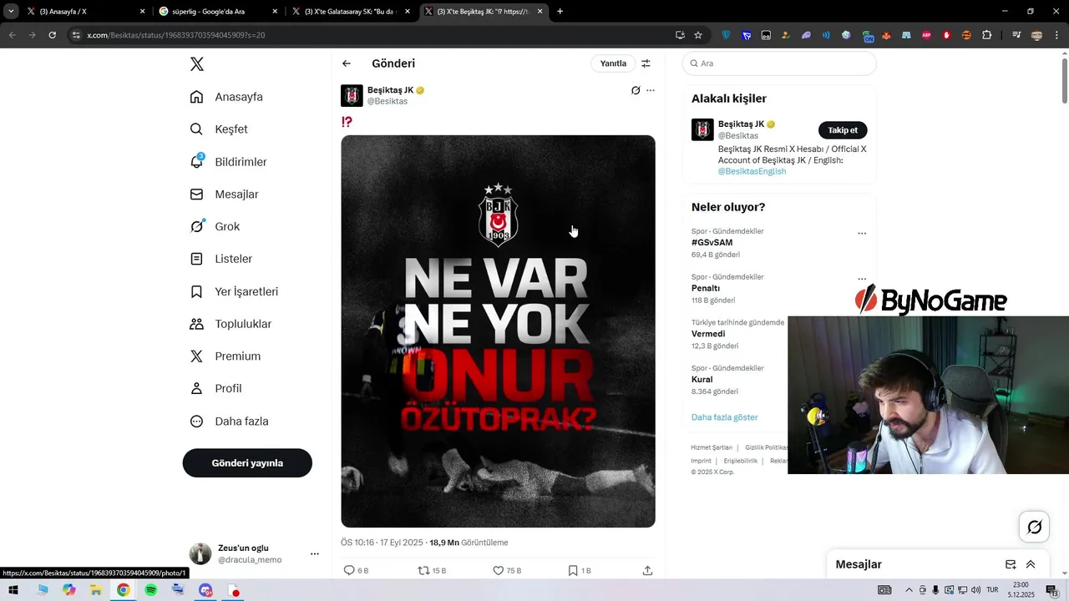Open Mesajlar in sidebar
Viewport: 1069px width, 601px height.
point(224,194)
